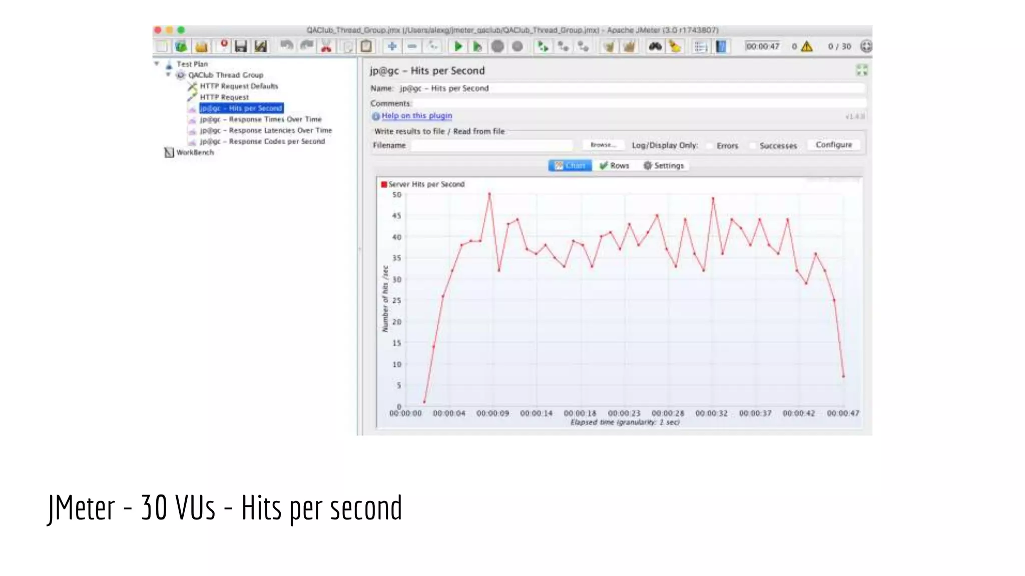The width and height of the screenshot is (1025, 576).
Task: Click Remote Stop All icon
Action: pos(563,46)
